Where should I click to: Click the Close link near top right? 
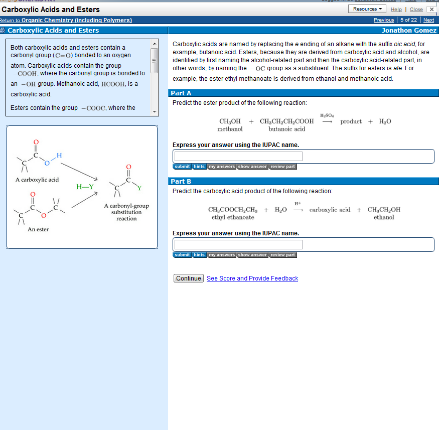pos(416,9)
